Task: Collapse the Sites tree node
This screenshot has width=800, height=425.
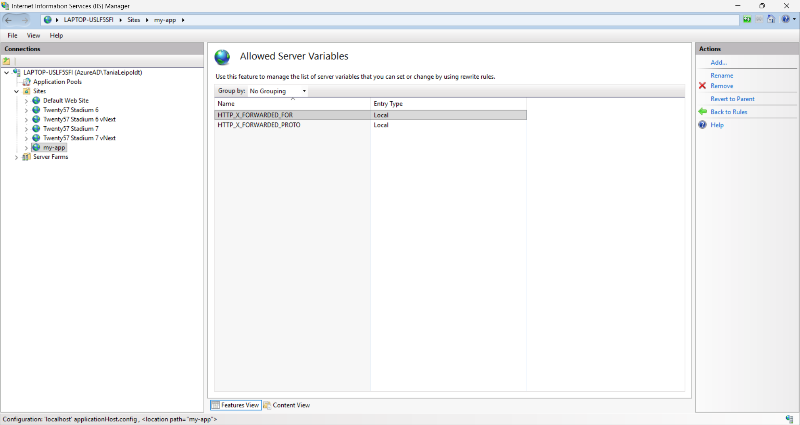Action: coord(17,91)
